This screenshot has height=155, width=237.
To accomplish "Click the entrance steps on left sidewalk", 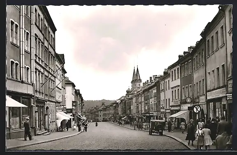I will [44, 133].
